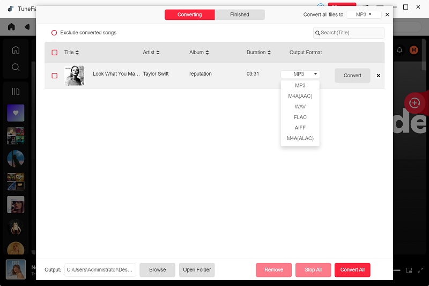
Task: Switch to the Converting tab
Action: (190, 14)
